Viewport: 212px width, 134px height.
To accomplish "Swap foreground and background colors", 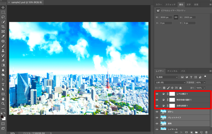I will (5, 113).
